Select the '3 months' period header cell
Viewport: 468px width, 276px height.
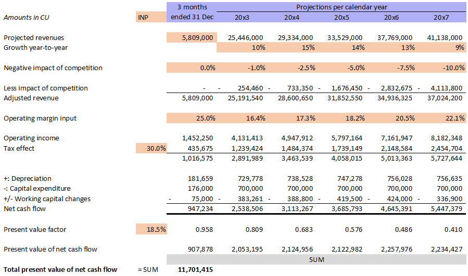click(192, 7)
